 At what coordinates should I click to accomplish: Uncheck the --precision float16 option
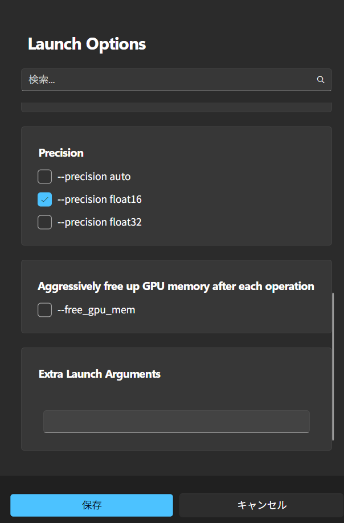click(44, 199)
